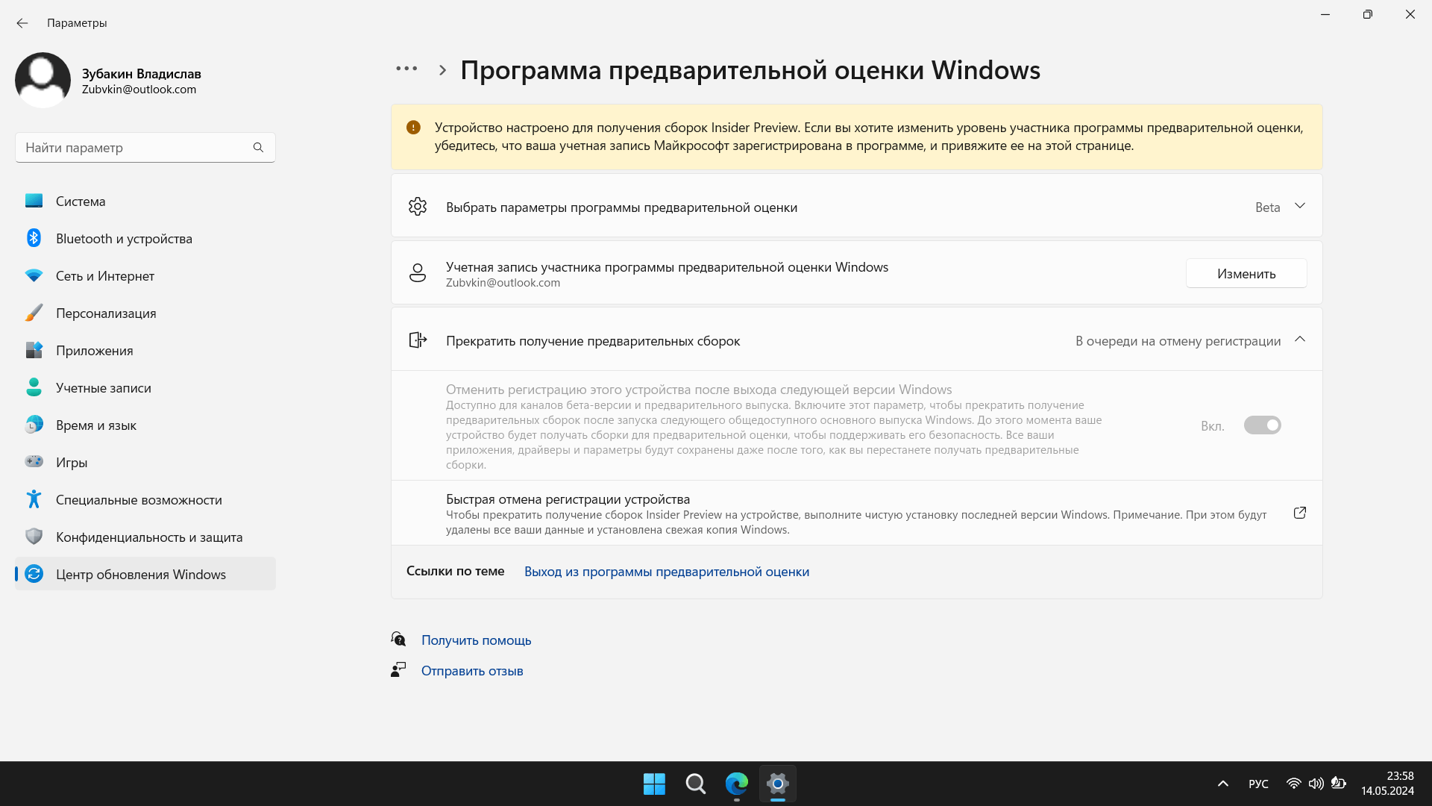This screenshot has height=806, width=1432.
Task: Click the Windows Update sync icon
Action: click(34, 574)
